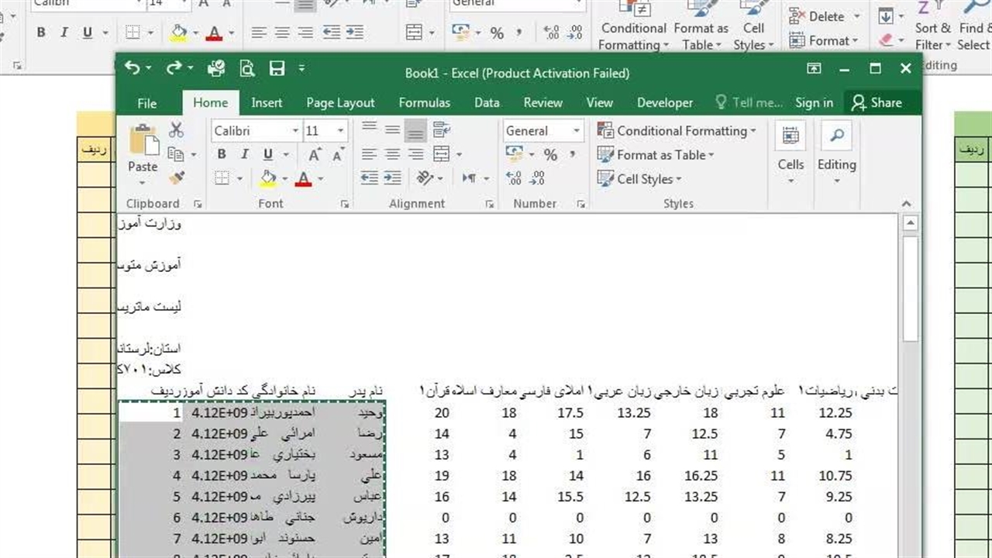Click the Share button
The height and width of the screenshot is (558, 992).
877,102
